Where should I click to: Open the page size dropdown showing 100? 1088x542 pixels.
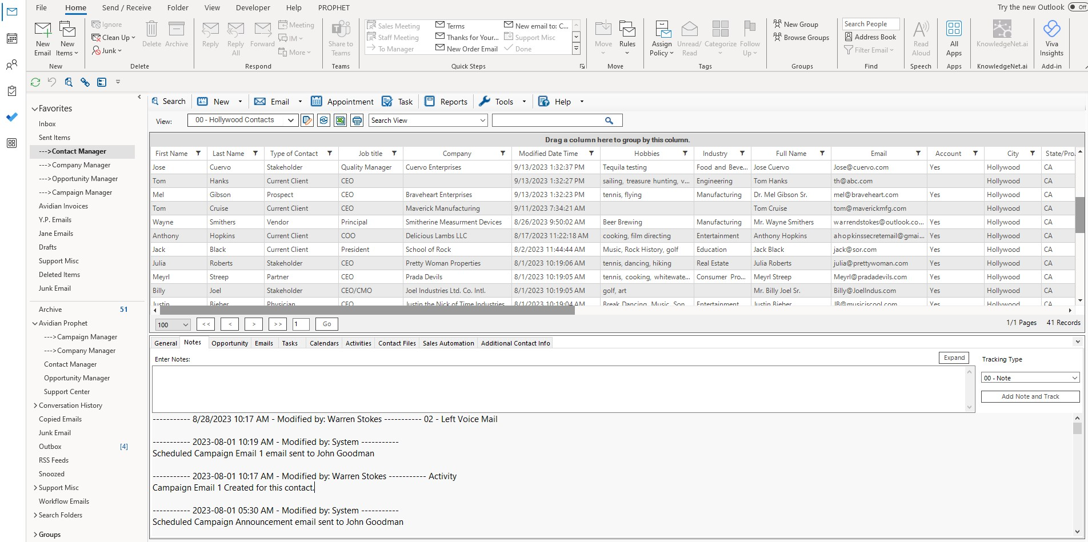point(173,324)
